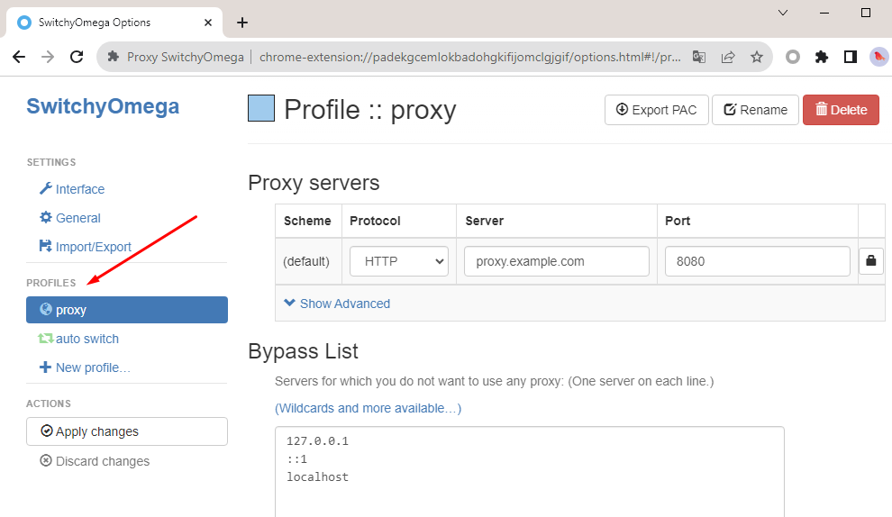Open the Interface settings
Image resolution: width=892 pixels, height=517 pixels.
79,189
